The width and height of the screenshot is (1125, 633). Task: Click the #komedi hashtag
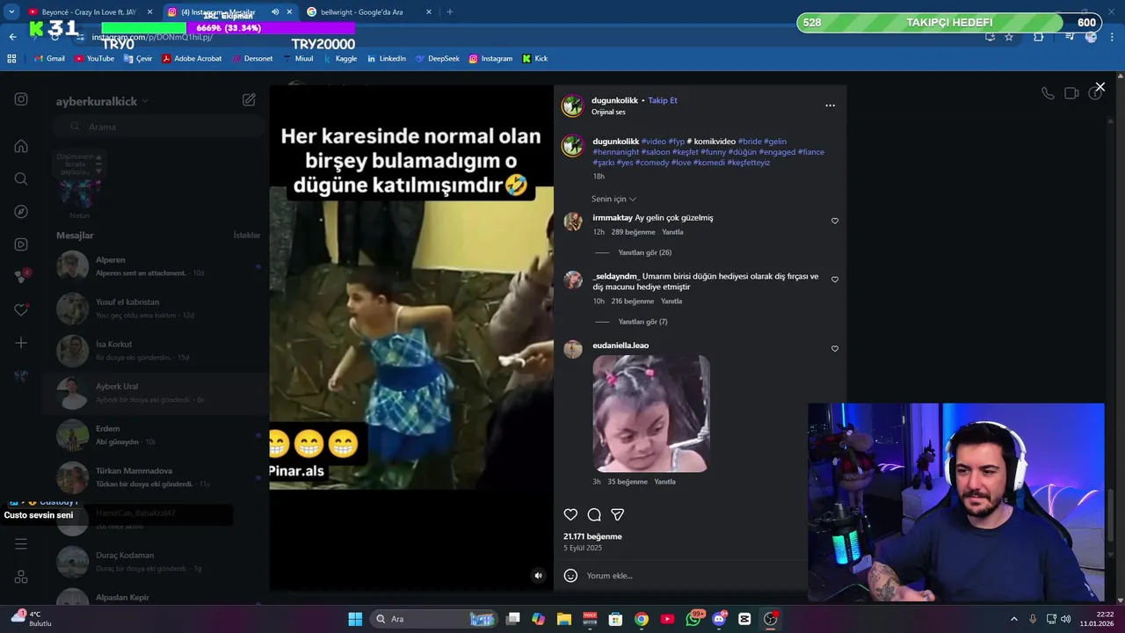(x=708, y=163)
